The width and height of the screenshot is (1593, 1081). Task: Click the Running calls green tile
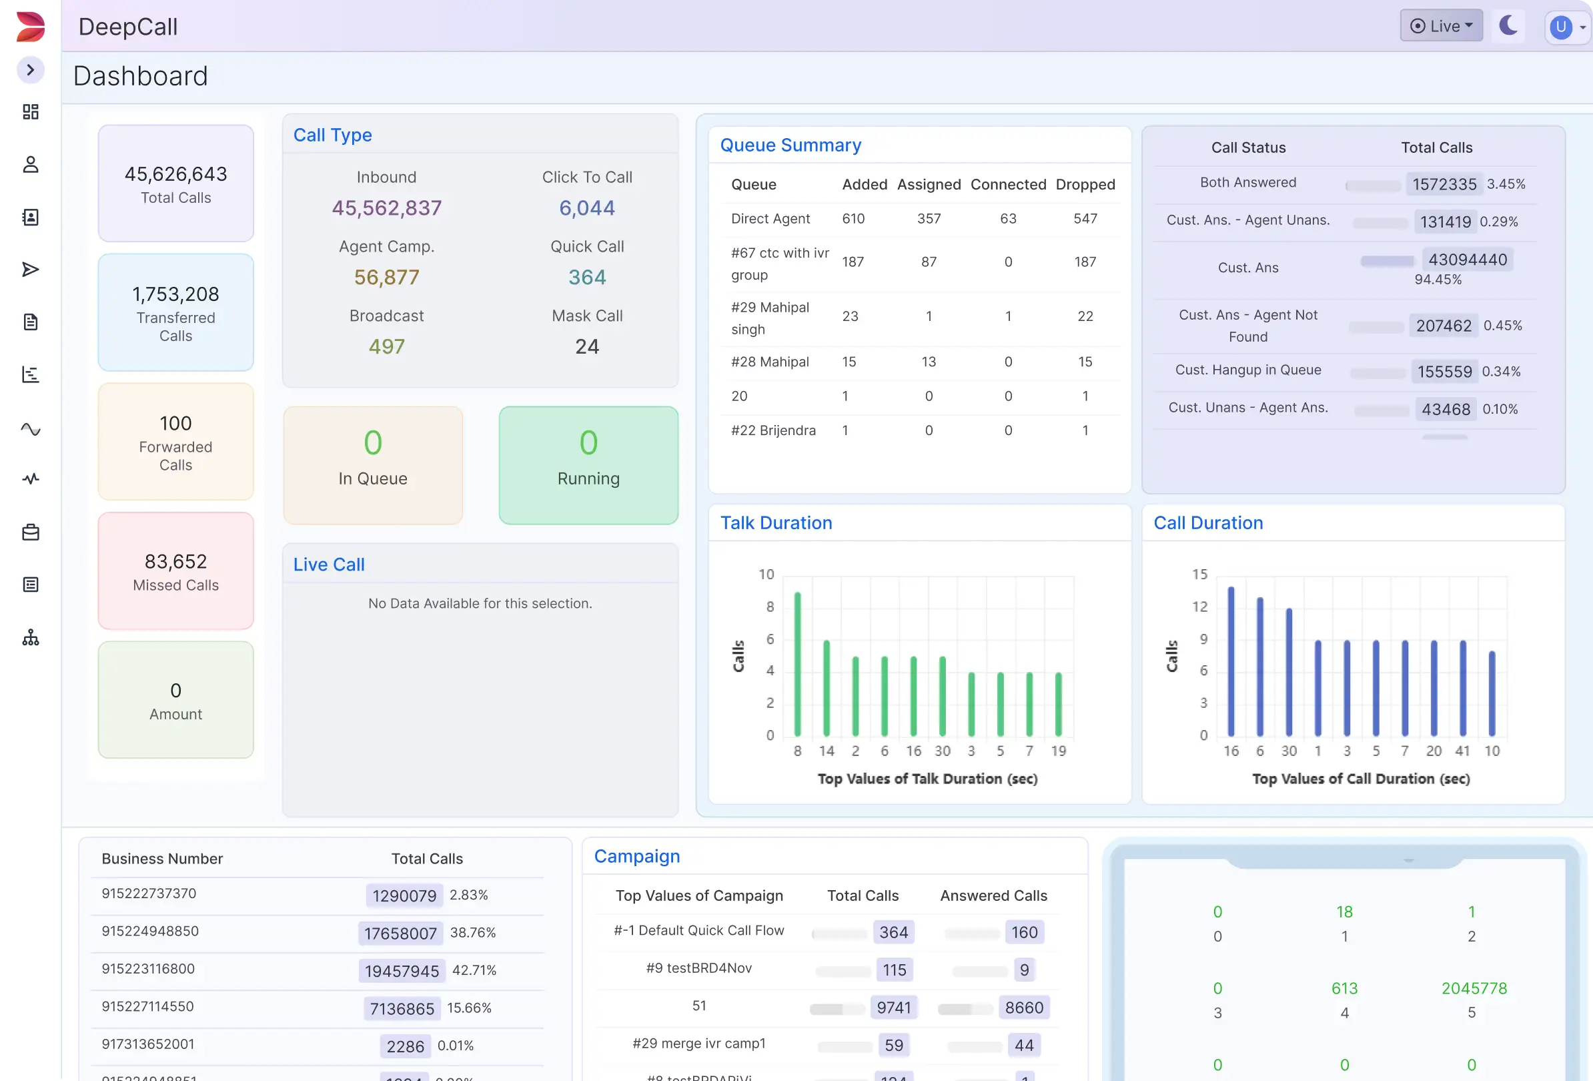coord(588,466)
